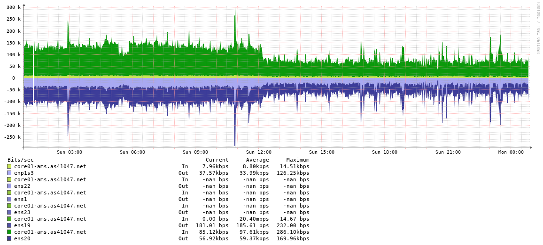
Task: Select the second legend swatch from the top
Action: tap(9, 173)
